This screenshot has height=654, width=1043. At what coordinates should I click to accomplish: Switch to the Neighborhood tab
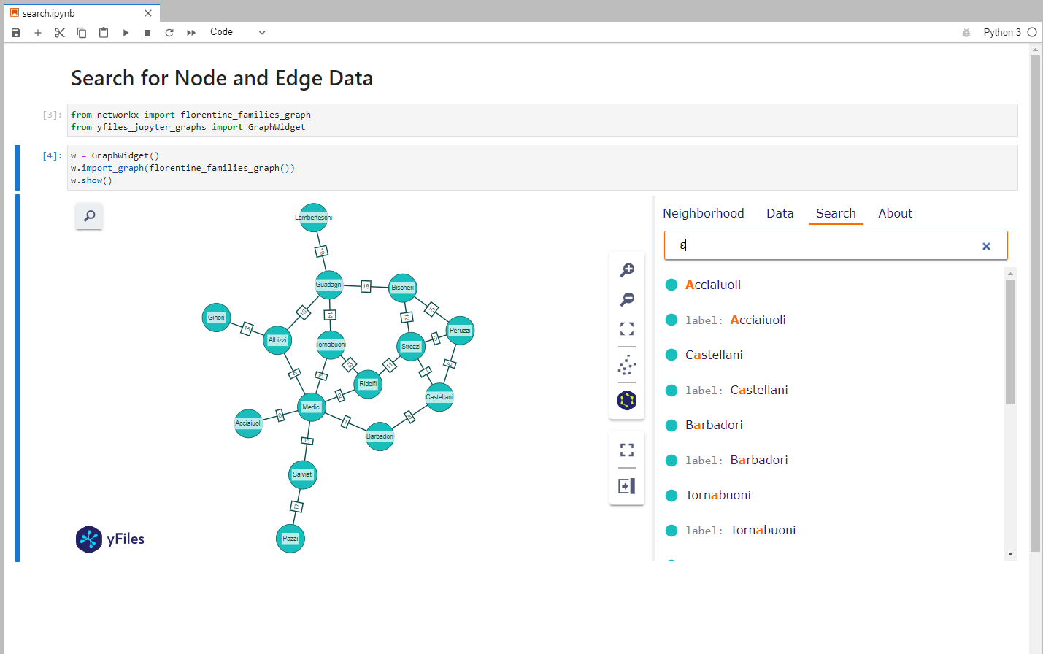(703, 213)
